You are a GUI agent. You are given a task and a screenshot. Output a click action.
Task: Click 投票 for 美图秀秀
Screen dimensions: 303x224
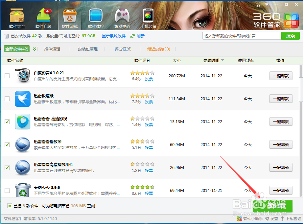coord(149,193)
